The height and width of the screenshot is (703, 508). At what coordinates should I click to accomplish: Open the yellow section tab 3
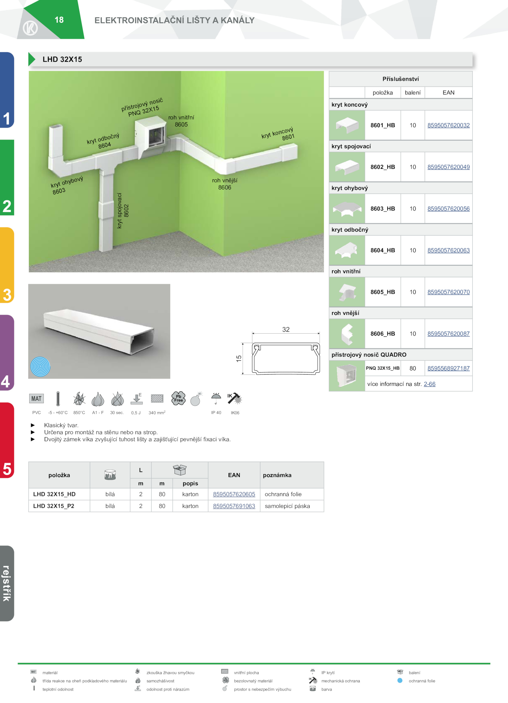[7, 265]
